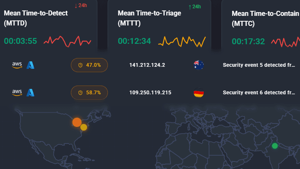Click the shield icon in the 58.7% badge
Screen dimensions: 300x169
pyautogui.click(x=80, y=93)
